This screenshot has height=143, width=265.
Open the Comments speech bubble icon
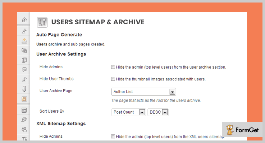pyautogui.click(x=24, y=70)
